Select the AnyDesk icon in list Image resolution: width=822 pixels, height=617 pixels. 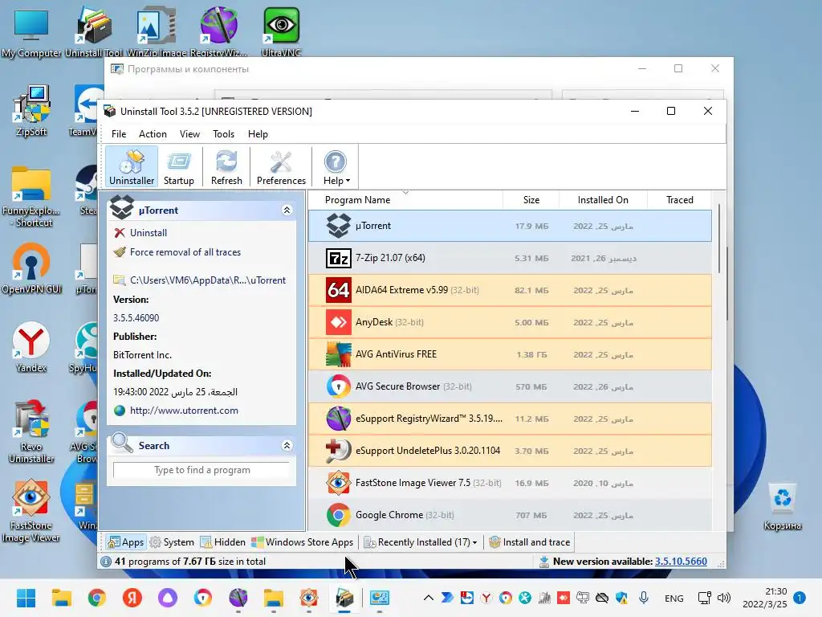pyautogui.click(x=338, y=322)
